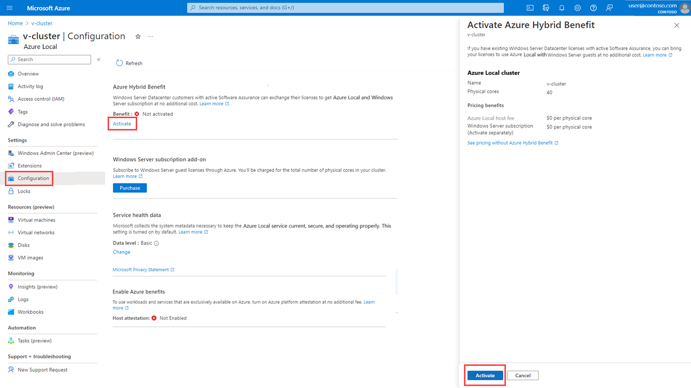Screen dimensions: 691x388
Task: Open the feedback icon in header
Action: (610, 8)
